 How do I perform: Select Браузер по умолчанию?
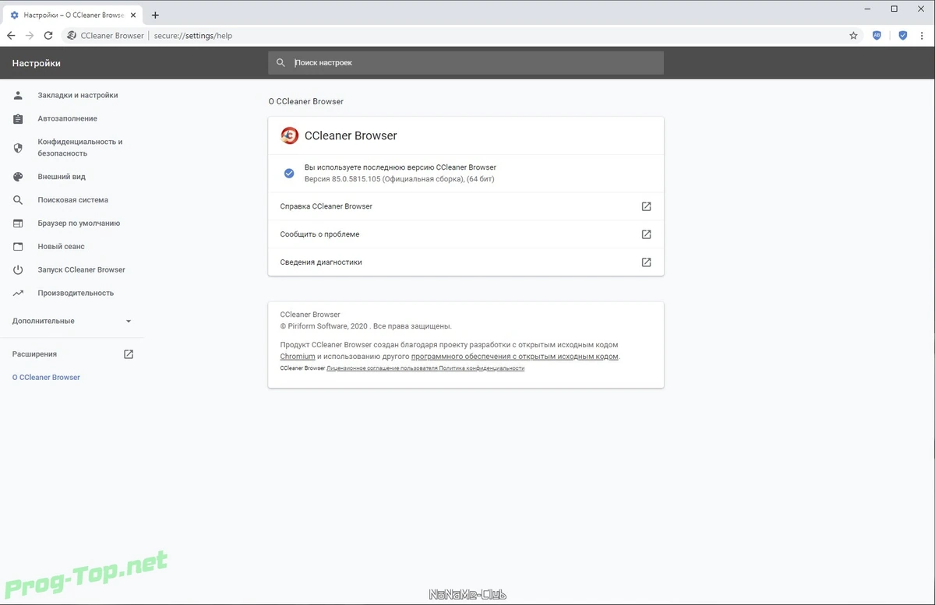click(79, 223)
